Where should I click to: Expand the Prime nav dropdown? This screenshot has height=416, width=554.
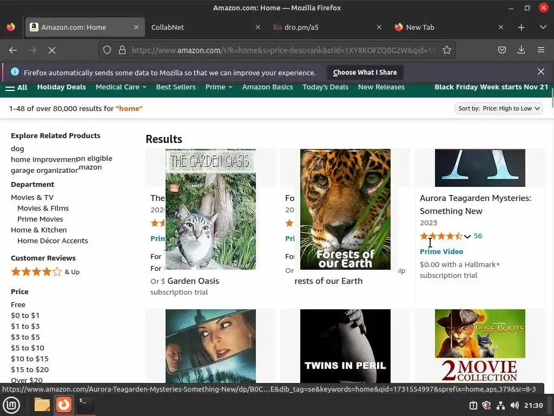click(x=219, y=87)
